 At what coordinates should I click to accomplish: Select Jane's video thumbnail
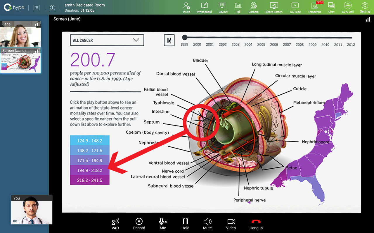20,34
